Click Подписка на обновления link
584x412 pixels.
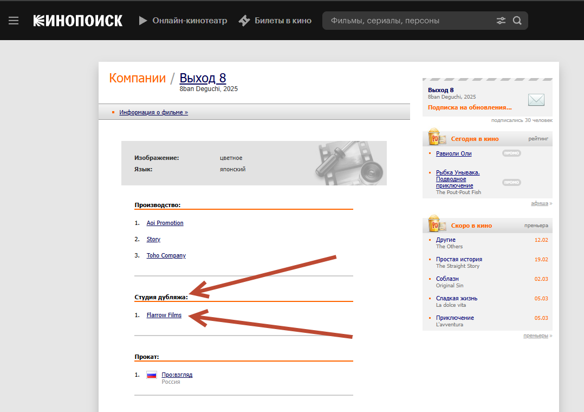point(469,107)
